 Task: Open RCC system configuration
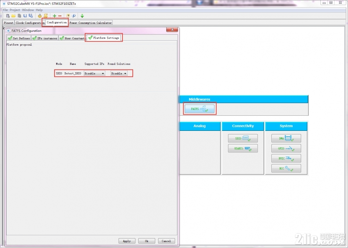(286, 168)
